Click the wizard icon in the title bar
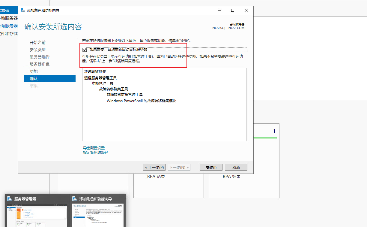367x227 pixels. click(x=23, y=10)
